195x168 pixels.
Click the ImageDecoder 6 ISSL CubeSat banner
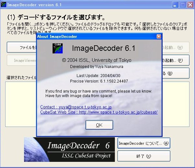click(69, 150)
